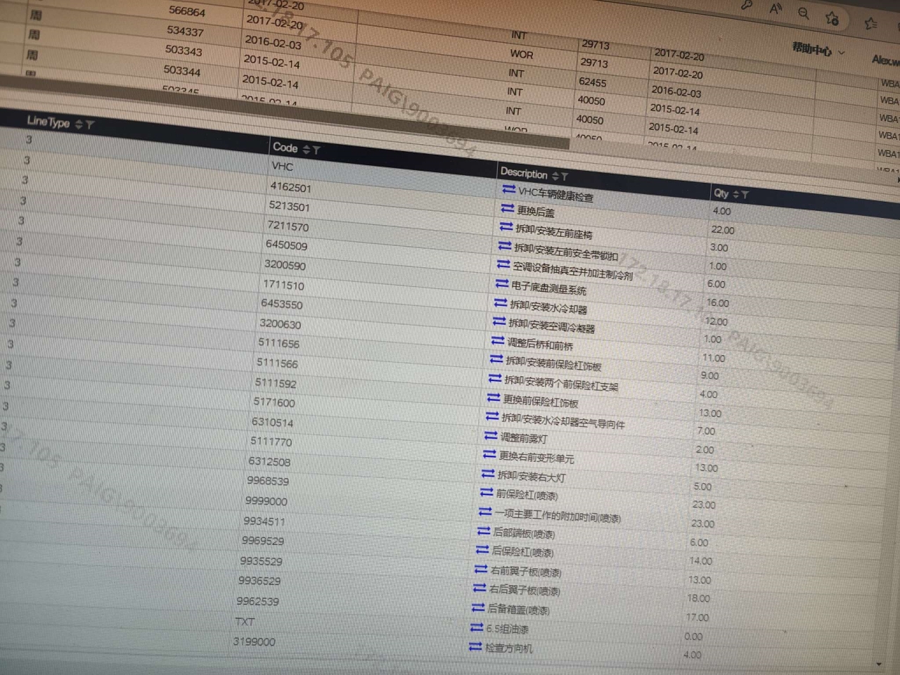This screenshot has width=900, height=675.
Task: Click swap icon beside 后备箱盖(喷漆)
Action: (x=478, y=607)
